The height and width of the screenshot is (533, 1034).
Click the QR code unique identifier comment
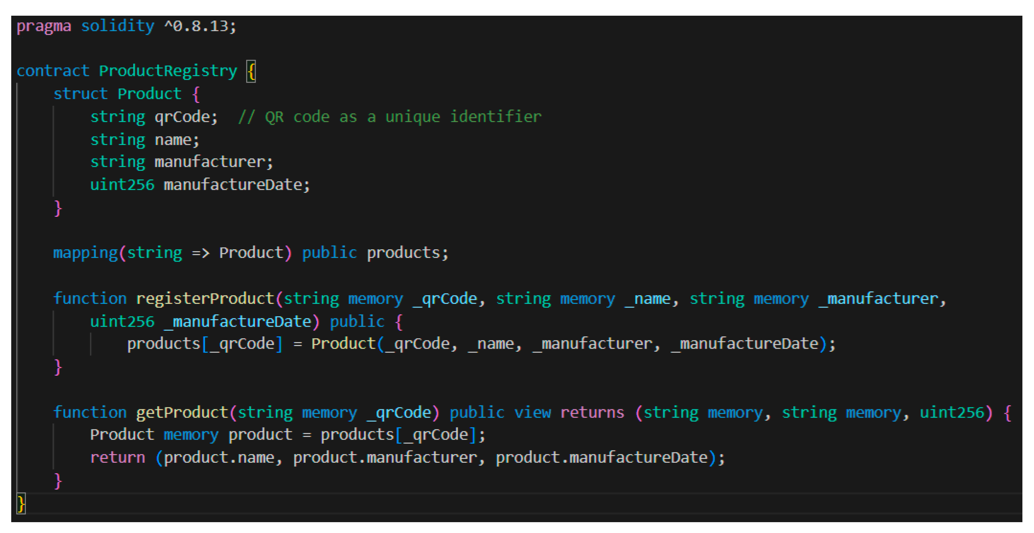[x=389, y=117]
